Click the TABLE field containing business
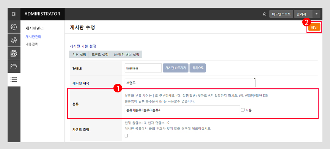330x149 pixels. pyautogui.click(x=143, y=68)
